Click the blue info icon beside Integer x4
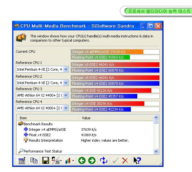Viewport: 192px width, 172px height. 26,129
